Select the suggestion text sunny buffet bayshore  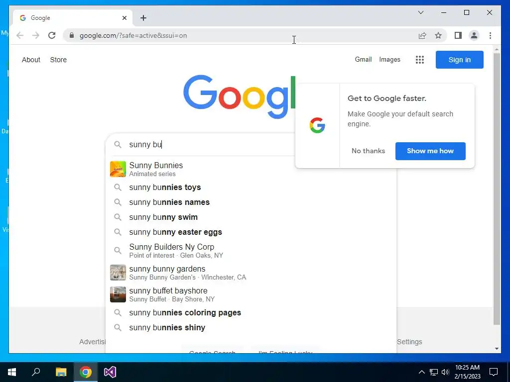pyautogui.click(x=168, y=290)
